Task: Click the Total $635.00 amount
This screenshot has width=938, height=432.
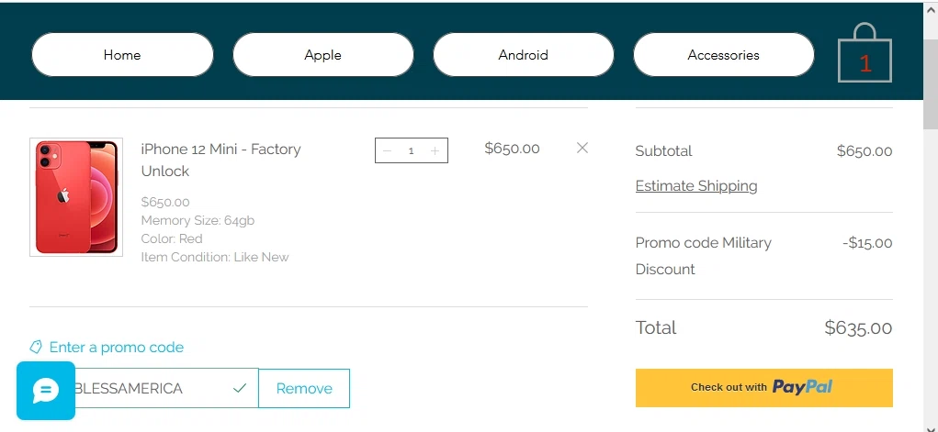Action: click(858, 327)
